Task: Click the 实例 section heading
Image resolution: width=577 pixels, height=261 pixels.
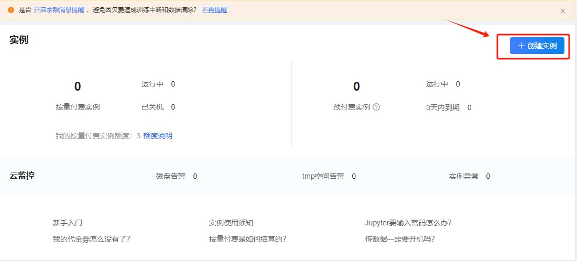Action: [19, 40]
